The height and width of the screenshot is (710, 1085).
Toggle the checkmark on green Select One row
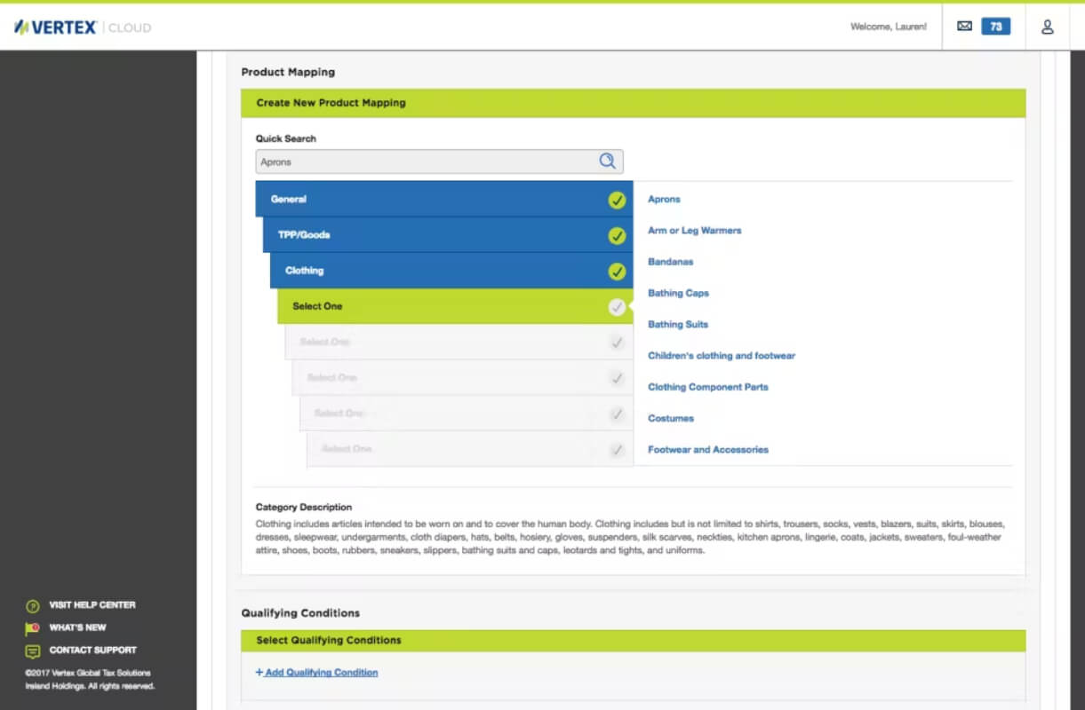pos(617,307)
